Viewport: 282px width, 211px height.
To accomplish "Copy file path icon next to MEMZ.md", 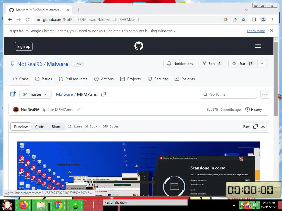I will (x=104, y=94).
